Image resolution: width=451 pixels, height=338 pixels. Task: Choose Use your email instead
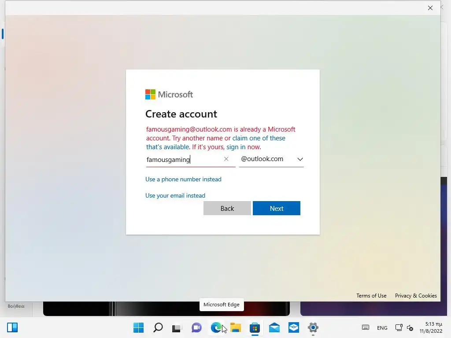[x=175, y=195]
